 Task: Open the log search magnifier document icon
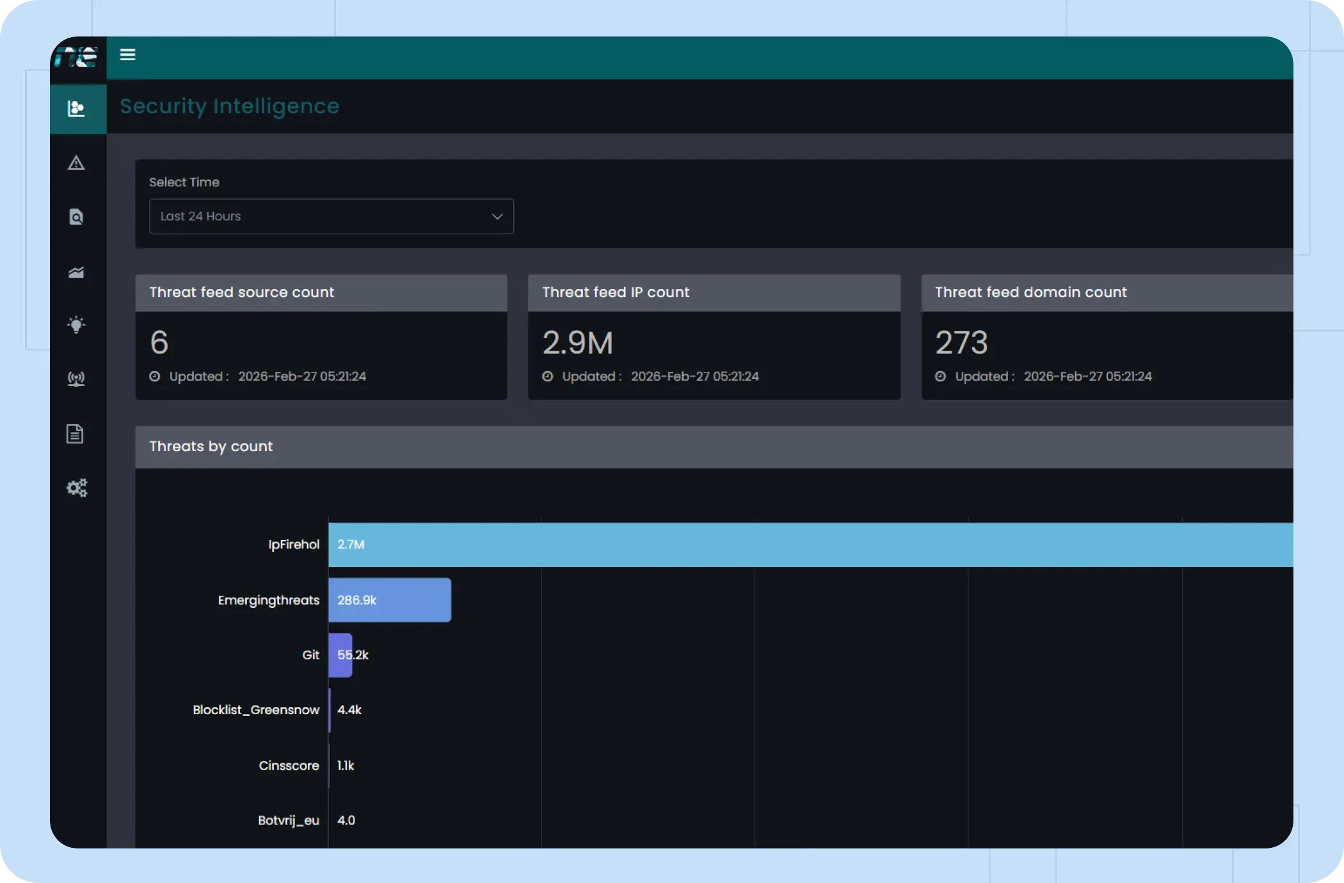pos(77,217)
